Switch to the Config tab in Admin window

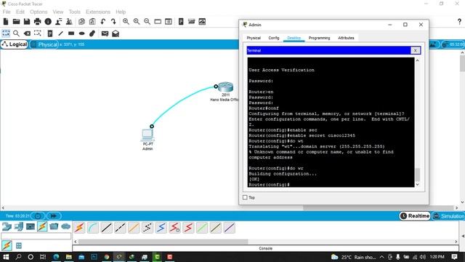[x=274, y=38]
